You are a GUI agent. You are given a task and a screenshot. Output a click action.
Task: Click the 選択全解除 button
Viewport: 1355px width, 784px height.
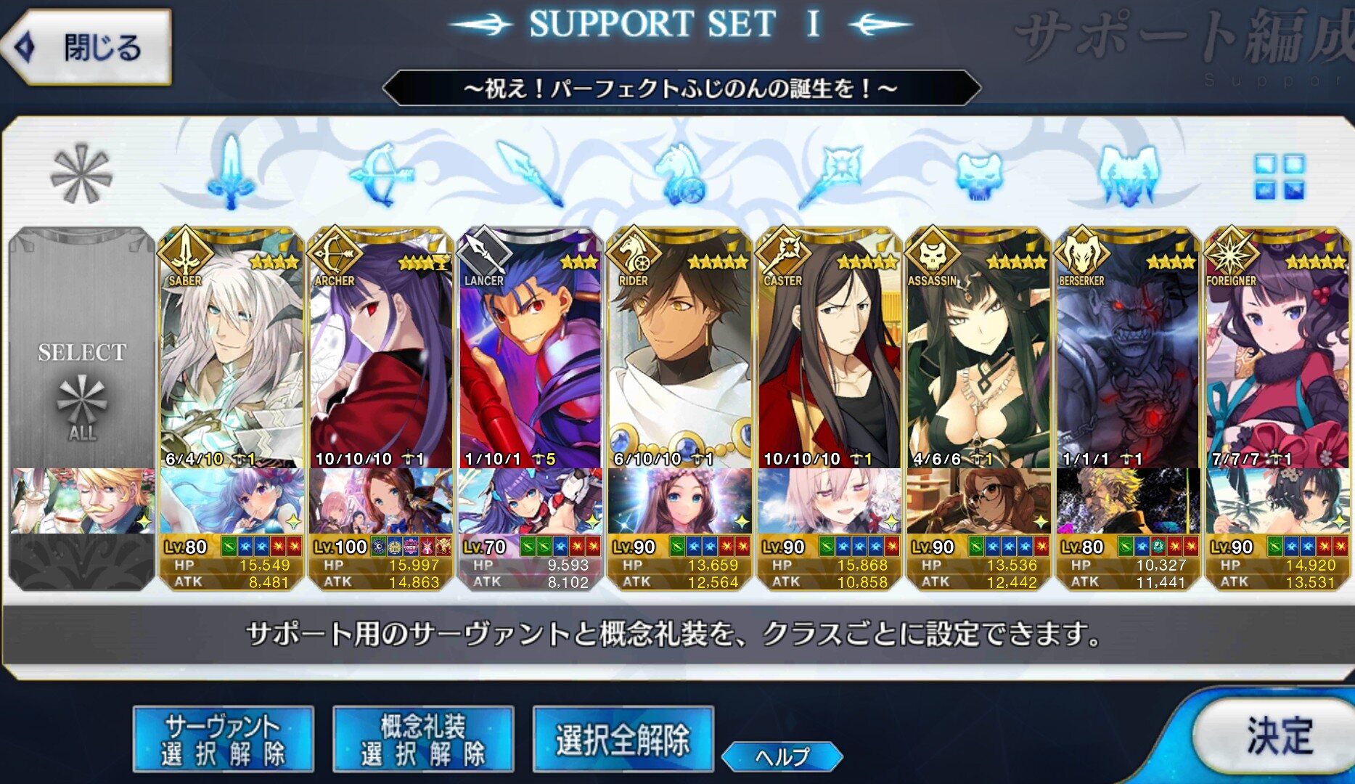pyautogui.click(x=623, y=739)
